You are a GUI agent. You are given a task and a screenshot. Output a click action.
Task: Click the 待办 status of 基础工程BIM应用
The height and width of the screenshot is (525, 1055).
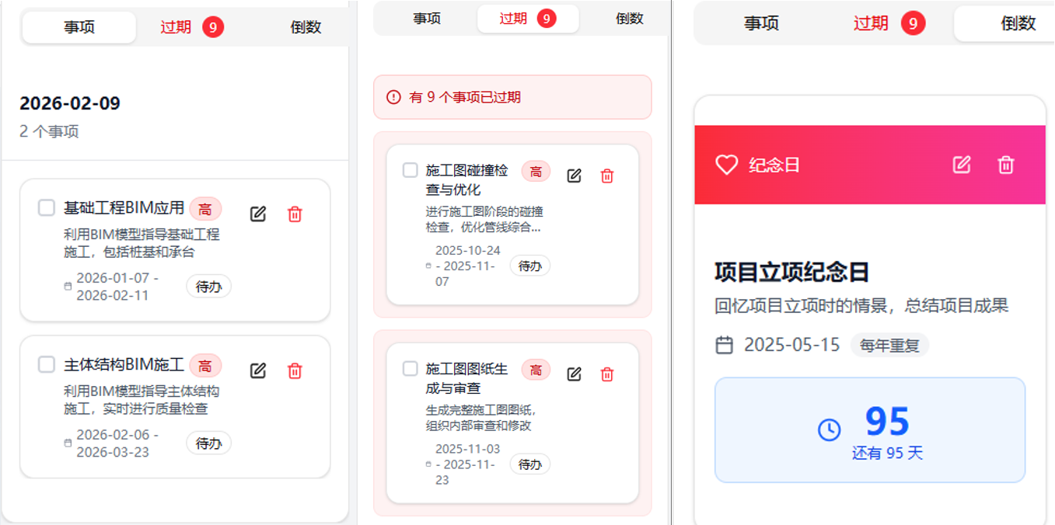208,287
